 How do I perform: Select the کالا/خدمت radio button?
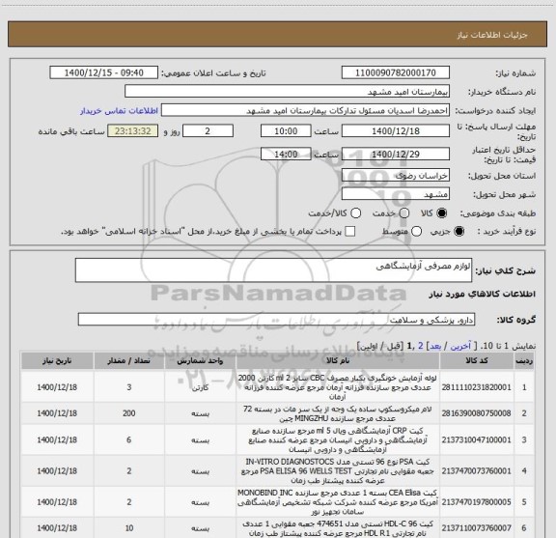pyautogui.click(x=355, y=213)
